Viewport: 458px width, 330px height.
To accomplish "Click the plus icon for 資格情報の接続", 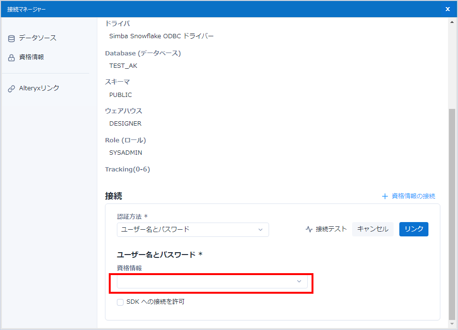I will tap(385, 196).
